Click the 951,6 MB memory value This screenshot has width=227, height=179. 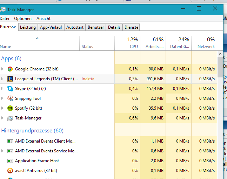pos(155,79)
